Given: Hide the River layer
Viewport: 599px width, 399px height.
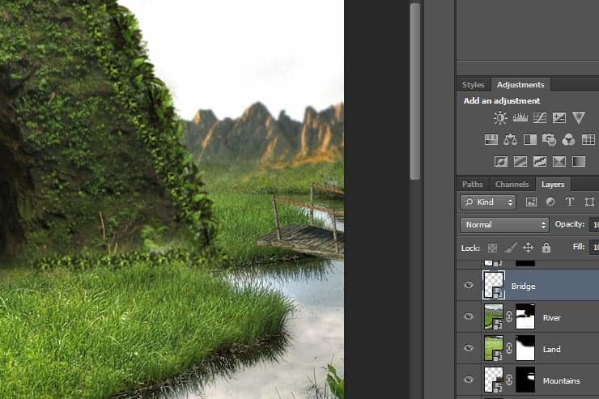Looking at the screenshot, I should (468, 317).
